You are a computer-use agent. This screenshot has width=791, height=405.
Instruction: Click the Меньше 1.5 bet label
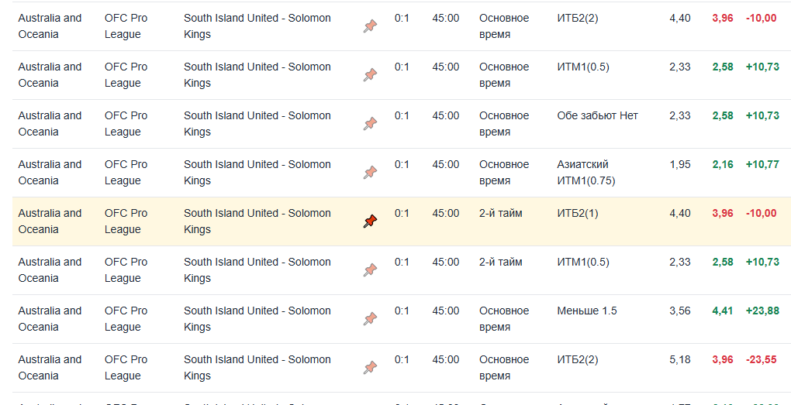click(x=587, y=311)
